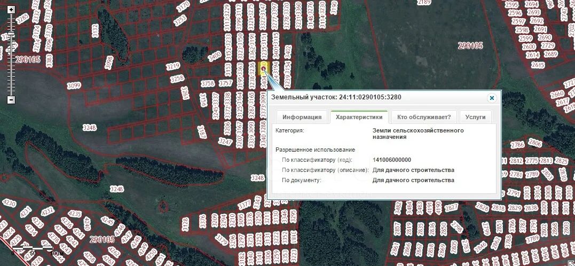This screenshot has width=575, height=266.
Task: Select parcel label 2827
Action: [x=451, y=208]
